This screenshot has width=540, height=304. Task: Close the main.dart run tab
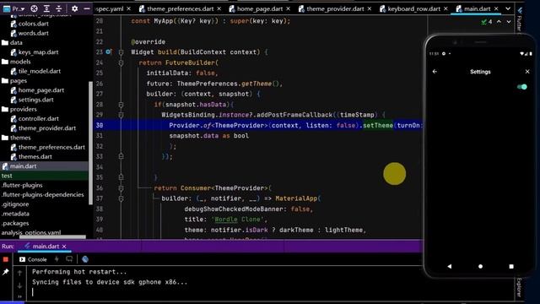pyautogui.click(x=64, y=247)
